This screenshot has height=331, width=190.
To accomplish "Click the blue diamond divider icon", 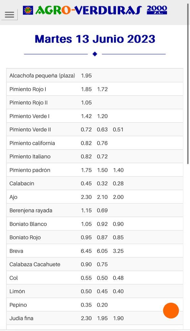I will coord(95,54).
